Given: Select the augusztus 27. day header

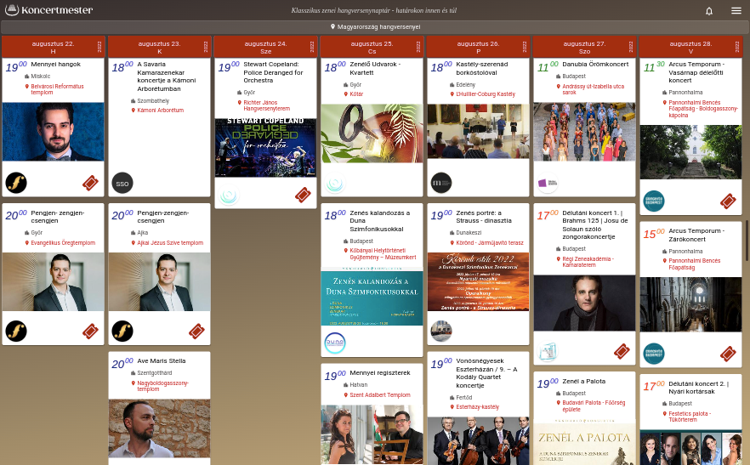Looking at the screenshot, I should point(584,47).
